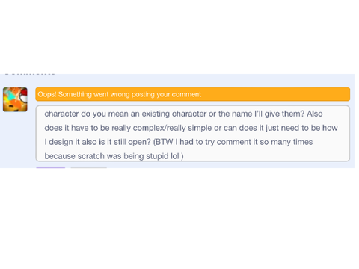Click the partially visible Comments heading

tap(30, 74)
